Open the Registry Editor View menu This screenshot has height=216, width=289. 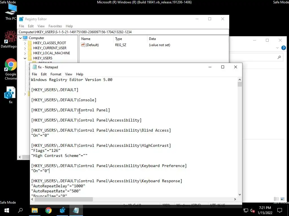41,26
